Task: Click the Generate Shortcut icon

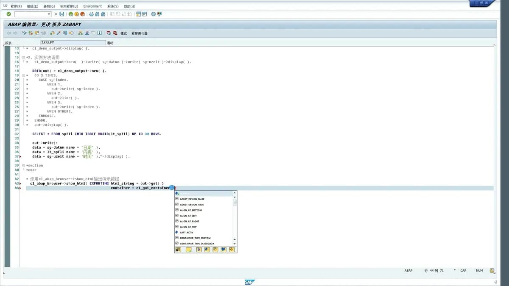Action: pos(144,14)
